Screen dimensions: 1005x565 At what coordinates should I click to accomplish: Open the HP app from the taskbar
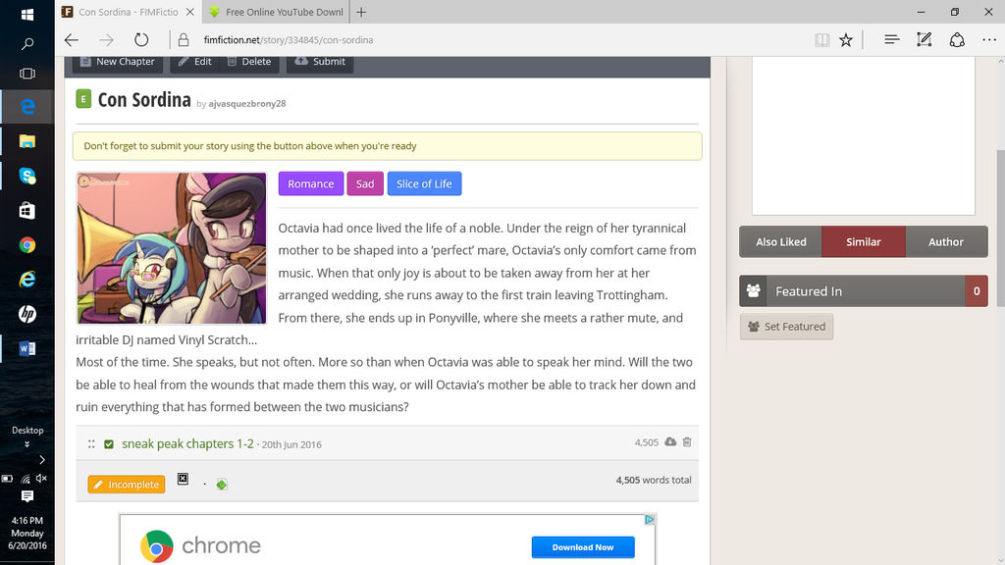coord(26,314)
